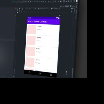Open the Default (en-us) locale dropdown
This screenshot has width=104, height=104.
coord(56,9)
